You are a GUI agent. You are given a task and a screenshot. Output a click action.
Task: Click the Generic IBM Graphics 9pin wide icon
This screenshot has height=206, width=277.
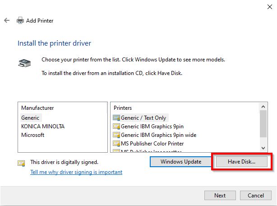[x=117, y=135]
